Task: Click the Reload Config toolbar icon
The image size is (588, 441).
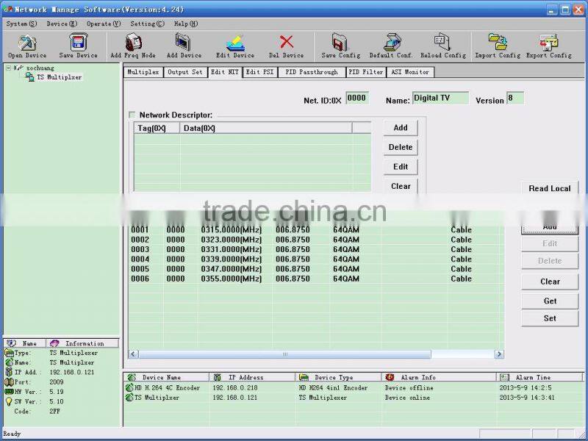Action: [x=442, y=42]
